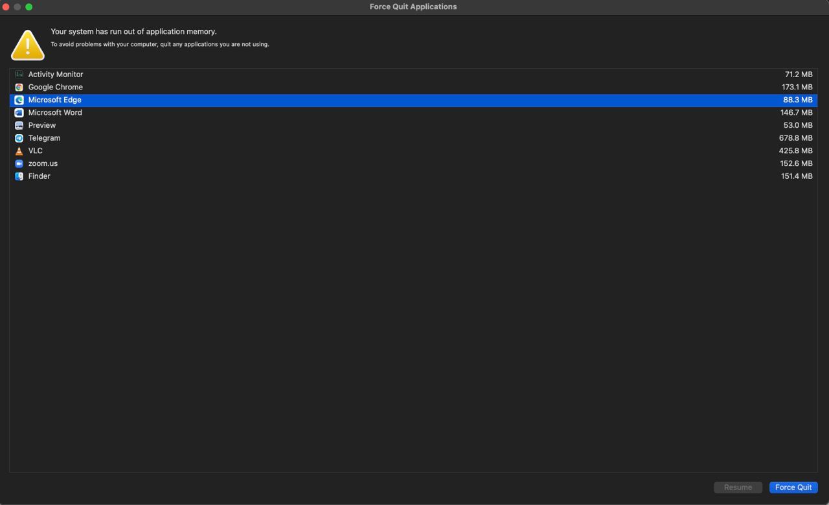
Task: Click the out of application memory heading
Action: (133, 32)
